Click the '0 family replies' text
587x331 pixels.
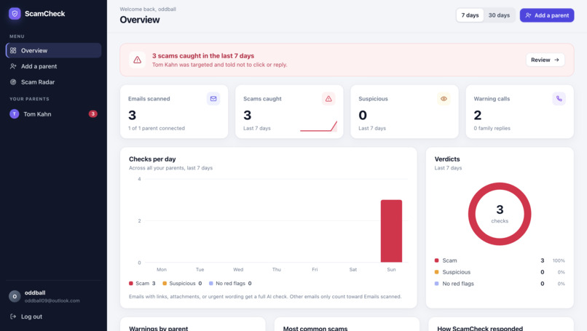tap(492, 128)
